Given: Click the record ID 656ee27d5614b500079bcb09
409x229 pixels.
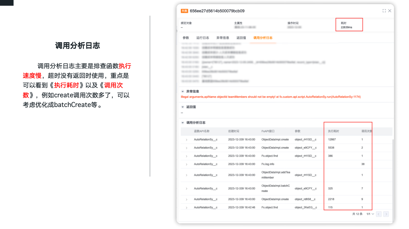Looking at the screenshot, I should [217, 11].
